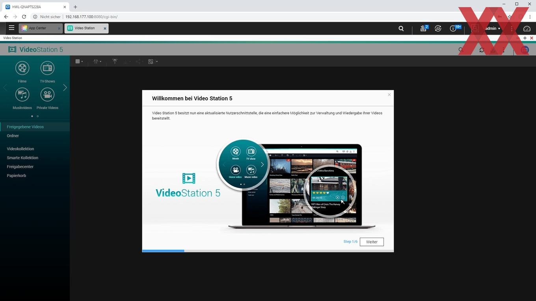The width and height of the screenshot is (536, 301).
Task: Click the Weiter button
Action: click(372, 242)
